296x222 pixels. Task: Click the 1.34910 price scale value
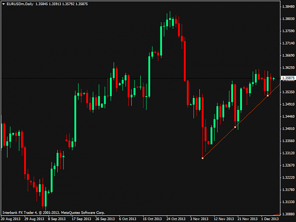[x=288, y=104]
